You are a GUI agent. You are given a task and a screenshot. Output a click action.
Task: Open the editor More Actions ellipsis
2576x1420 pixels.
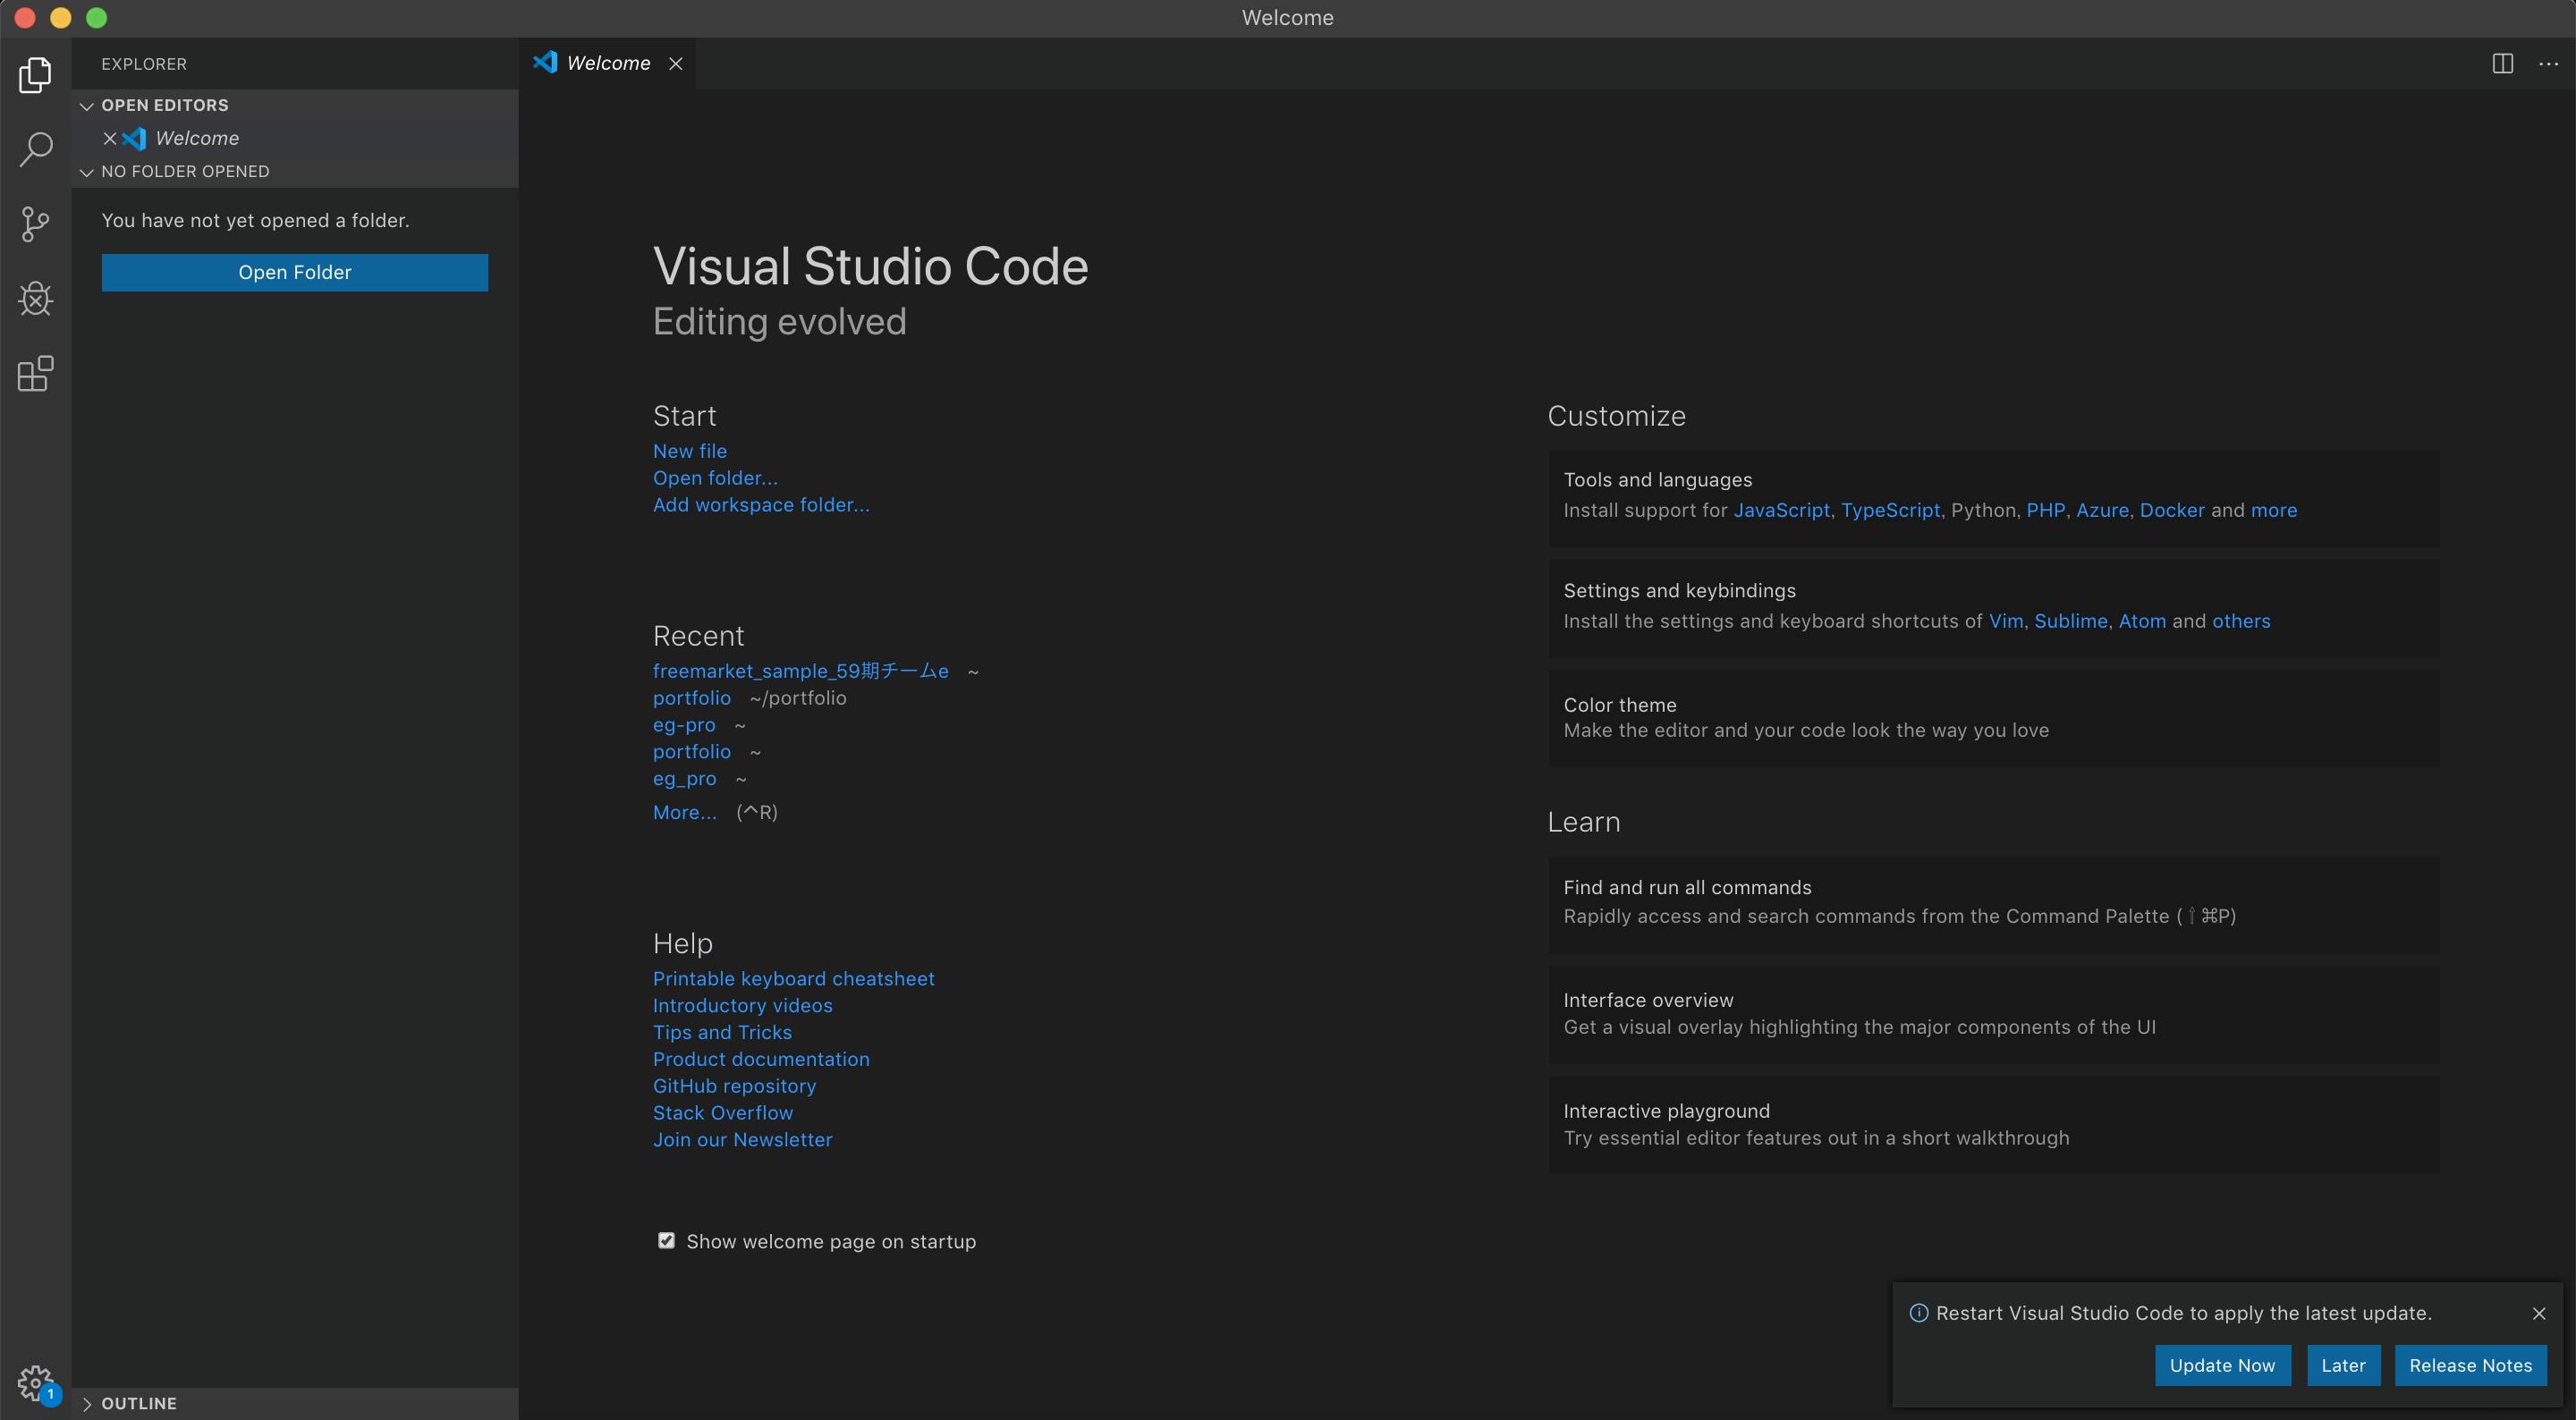(x=2548, y=64)
